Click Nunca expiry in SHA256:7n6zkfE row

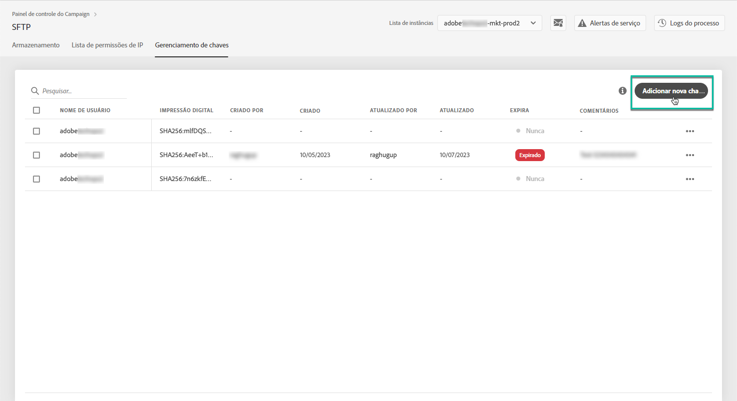(530, 179)
